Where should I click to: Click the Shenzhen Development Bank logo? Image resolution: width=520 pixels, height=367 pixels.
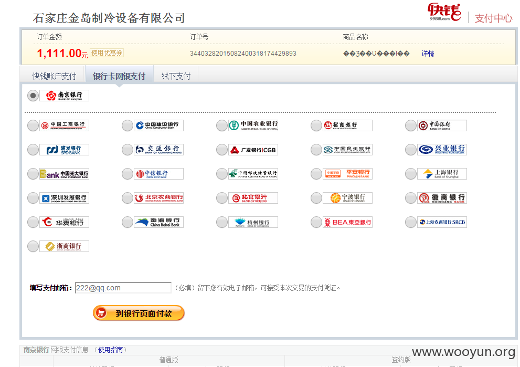click(65, 198)
